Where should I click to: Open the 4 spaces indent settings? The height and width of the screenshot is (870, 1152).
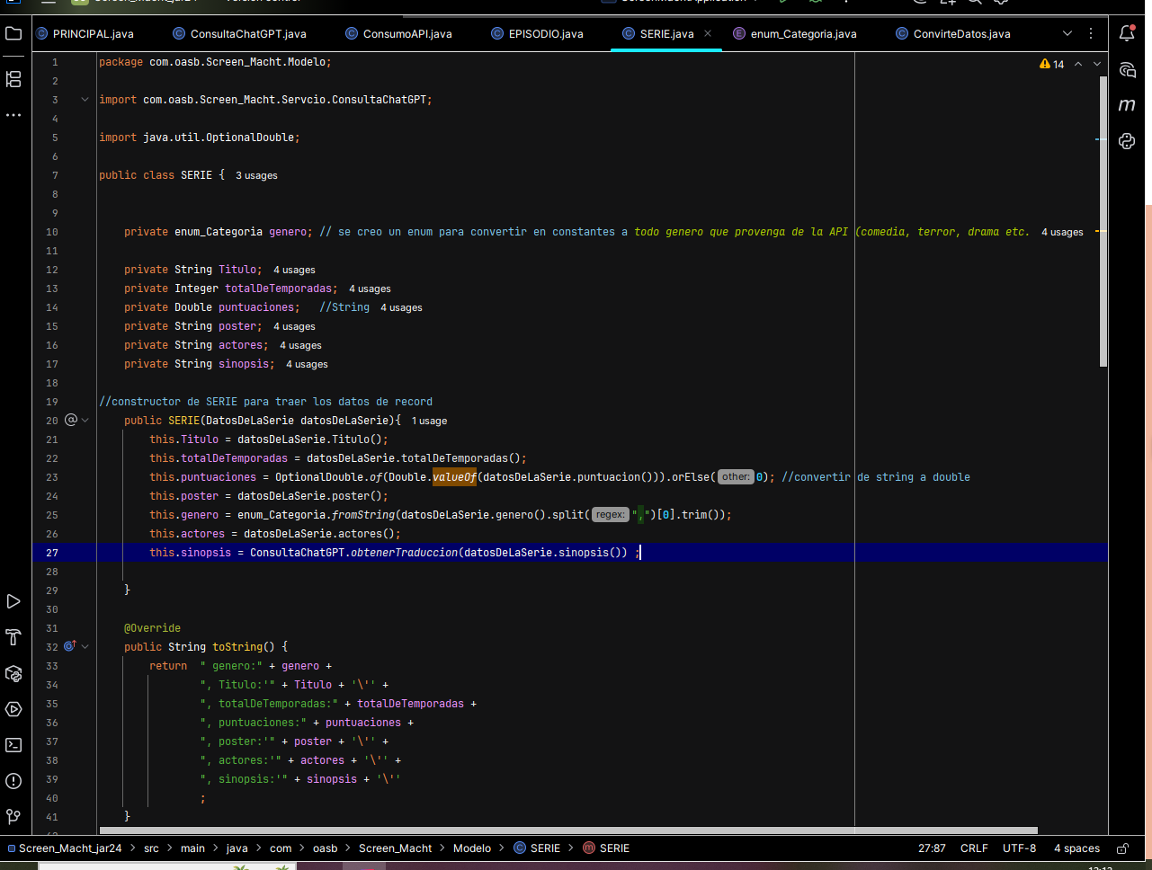1076,848
